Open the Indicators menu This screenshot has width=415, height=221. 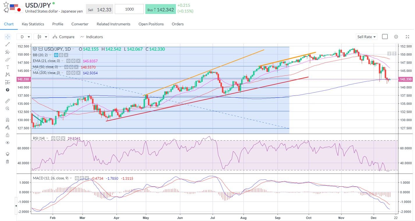click(91, 37)
